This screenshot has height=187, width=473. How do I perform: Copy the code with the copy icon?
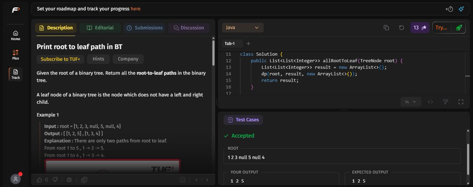pos(386,27)
